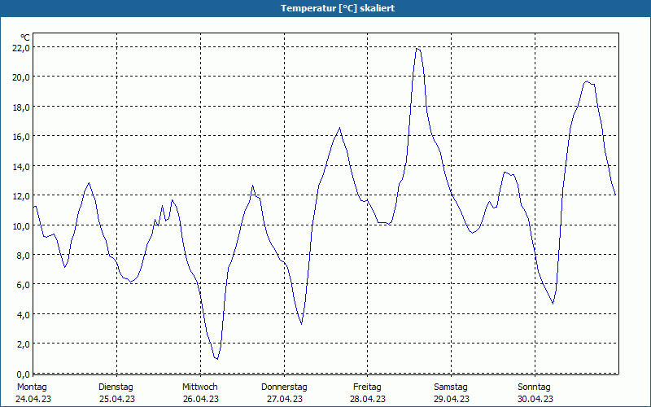This screenshot has width=651, height=407.
Task: Click the °C unit label
Action: [x=25, y=37]
